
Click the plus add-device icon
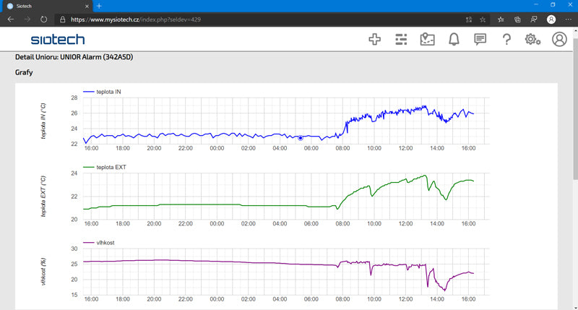click(374, 39)
